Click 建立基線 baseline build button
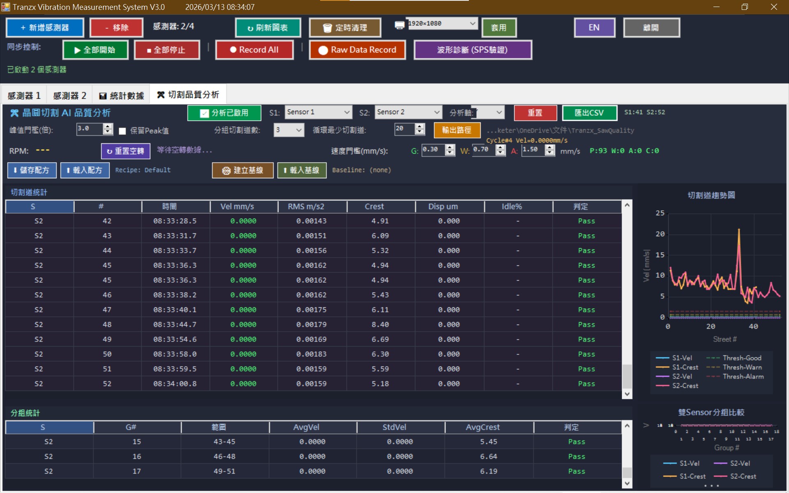The height and width of the screenshot is (493, 789). pyautogui.click(x=242, y=170)
